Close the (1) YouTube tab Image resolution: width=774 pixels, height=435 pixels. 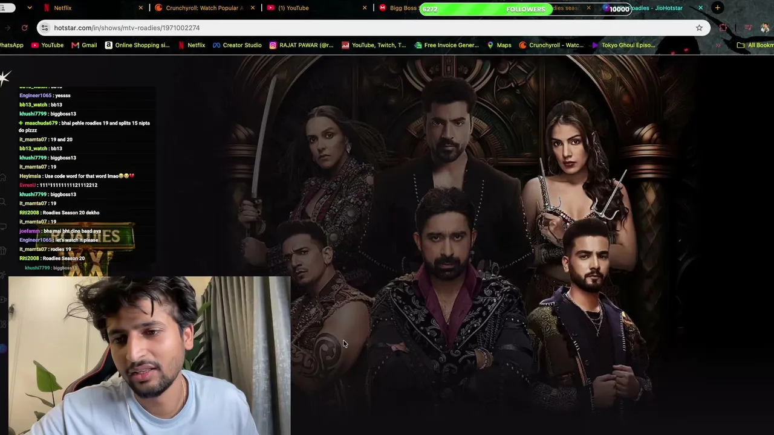pos(365,8)
